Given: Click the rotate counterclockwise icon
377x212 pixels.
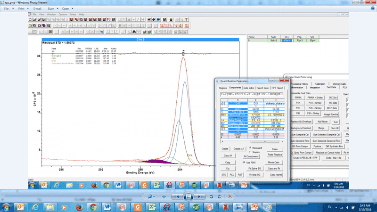Looking at the screenshot, I should point(212,196).
